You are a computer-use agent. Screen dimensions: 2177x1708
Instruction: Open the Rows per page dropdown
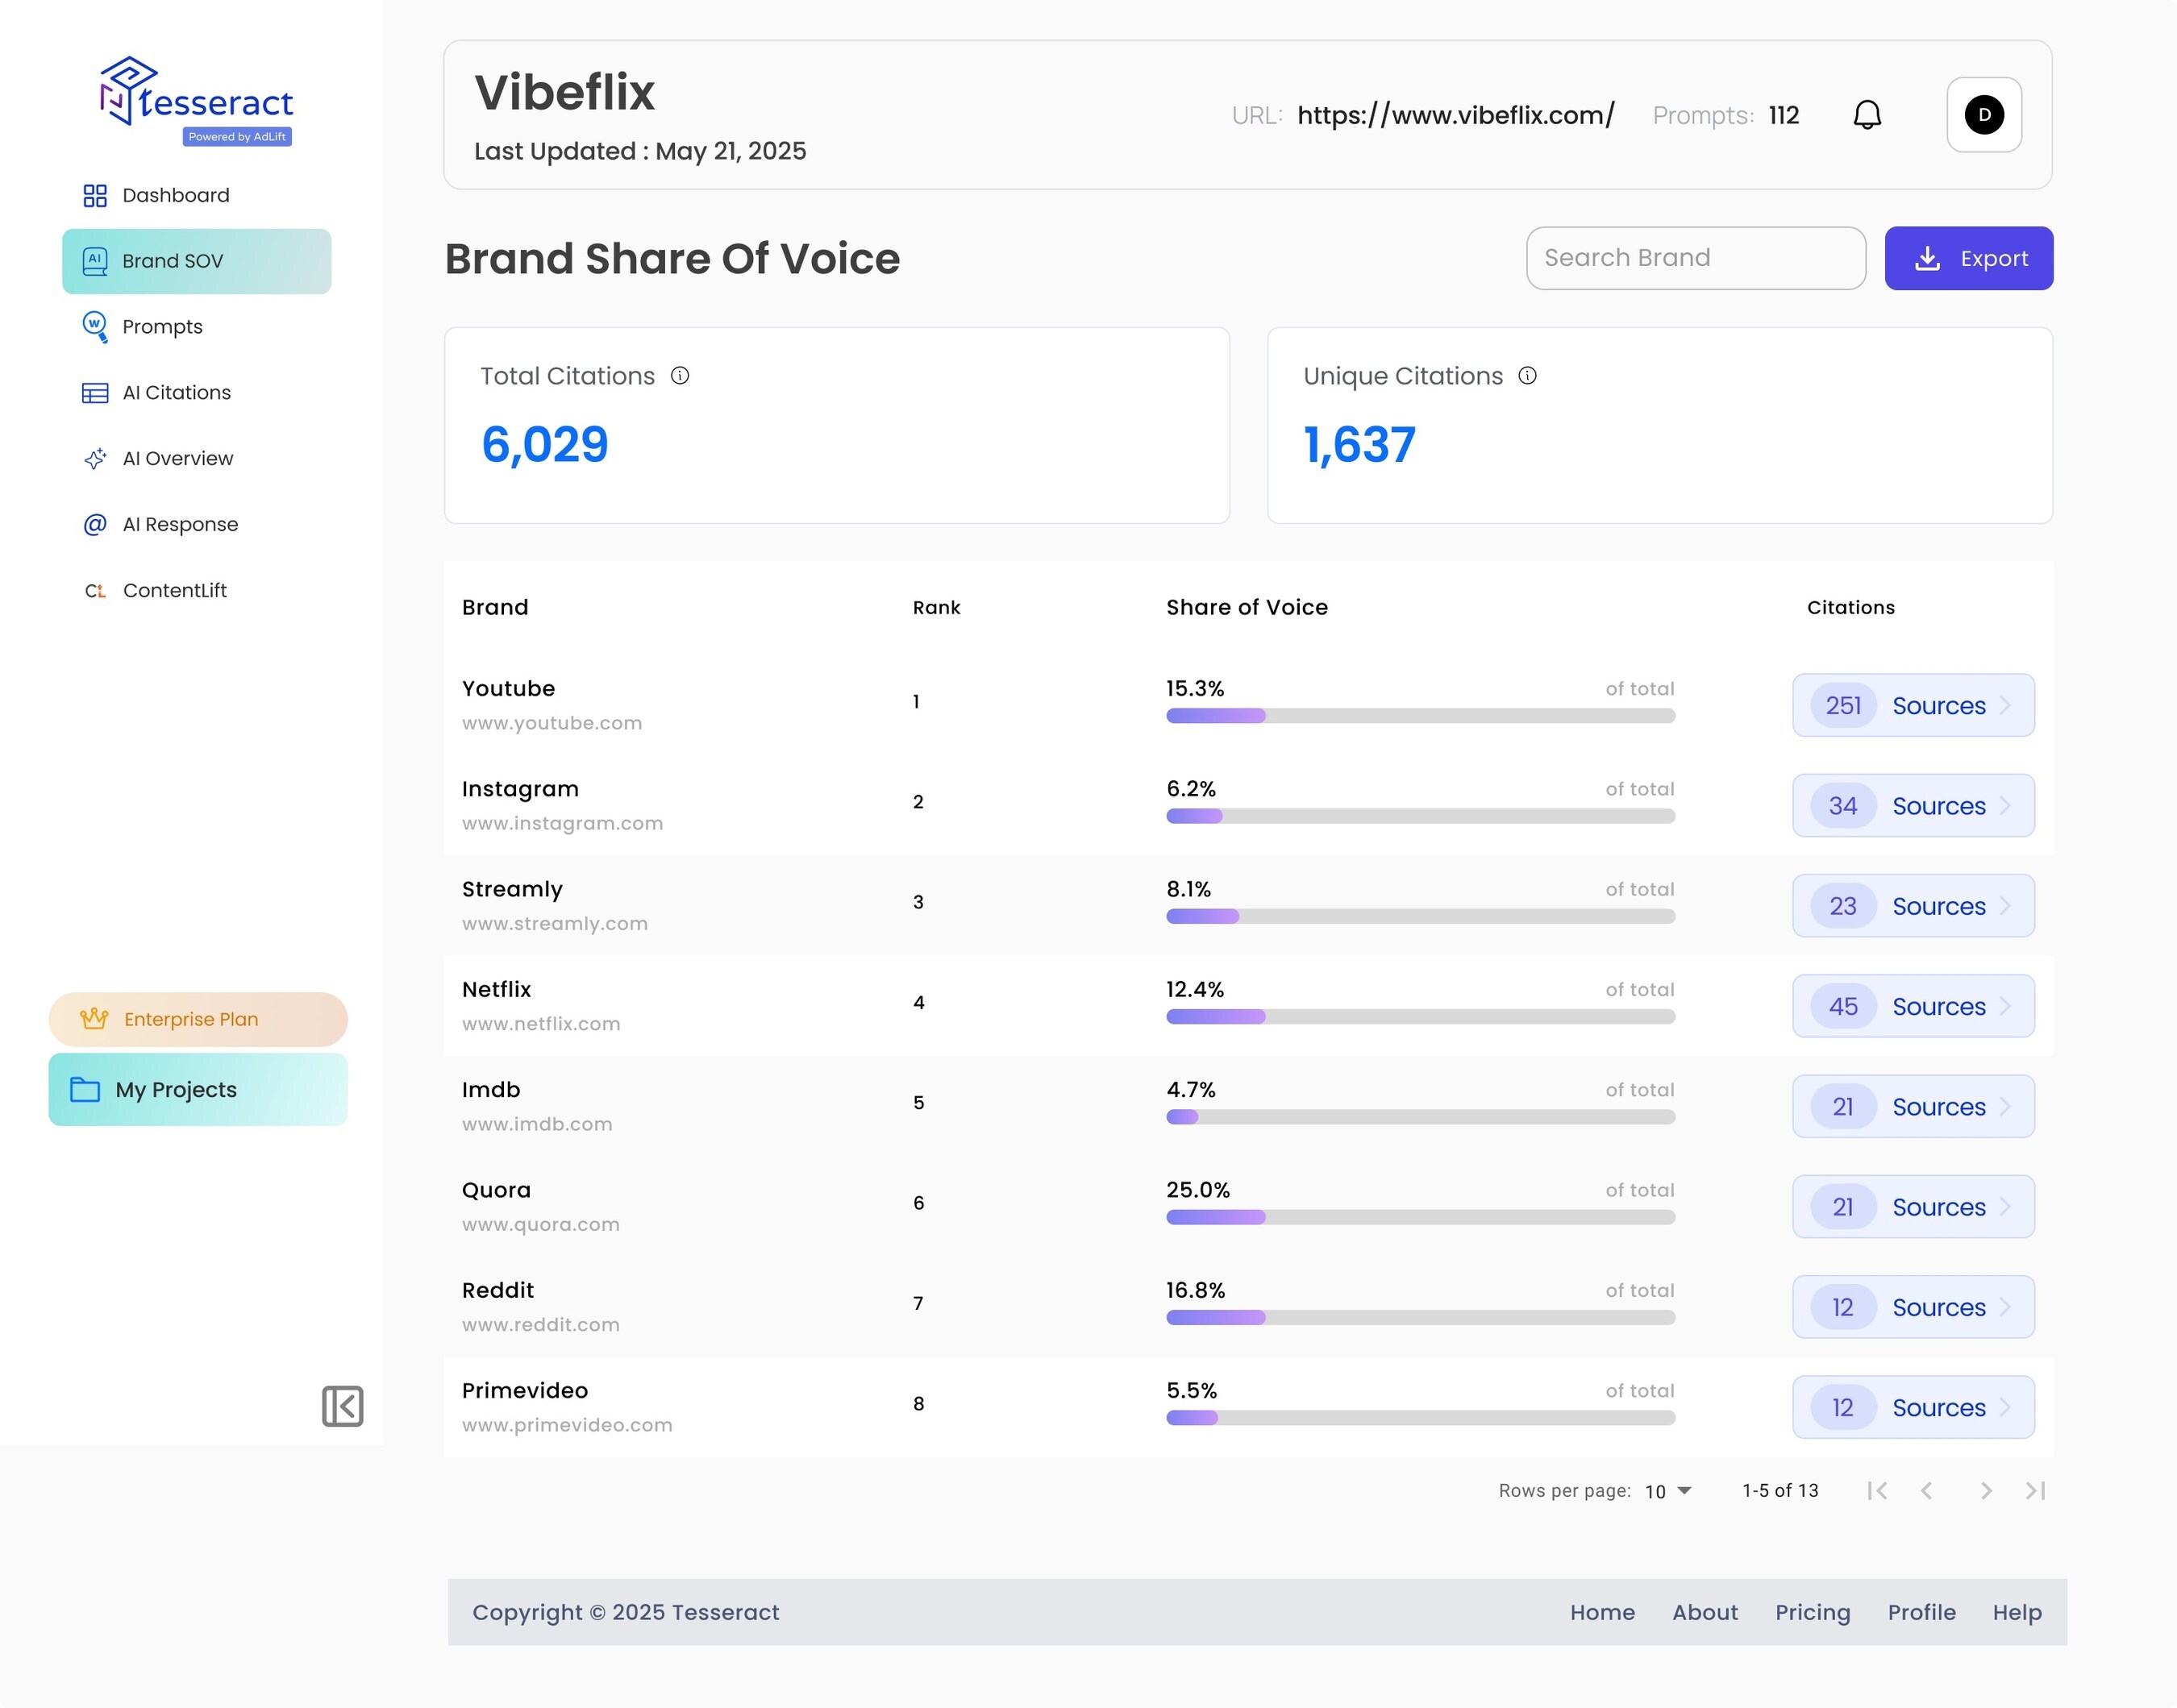[x=1669, y=1491]
